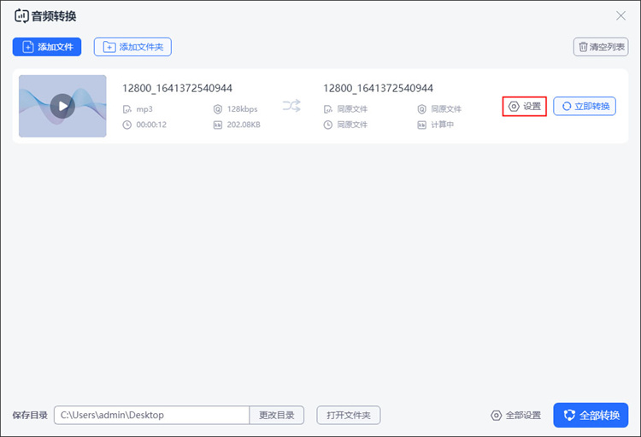This screenshot has height=437, width=641.
Task: Focus the save directory path field
Action: tap(151, 415)
